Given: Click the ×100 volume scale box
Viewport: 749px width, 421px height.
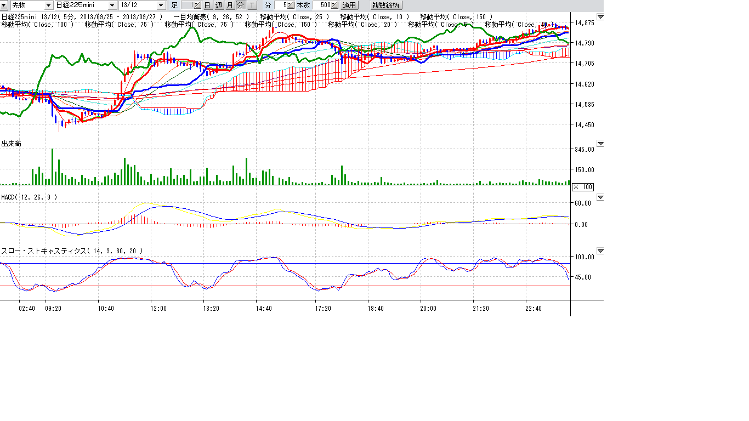Looking at the screenshot, I should point(583,187).
